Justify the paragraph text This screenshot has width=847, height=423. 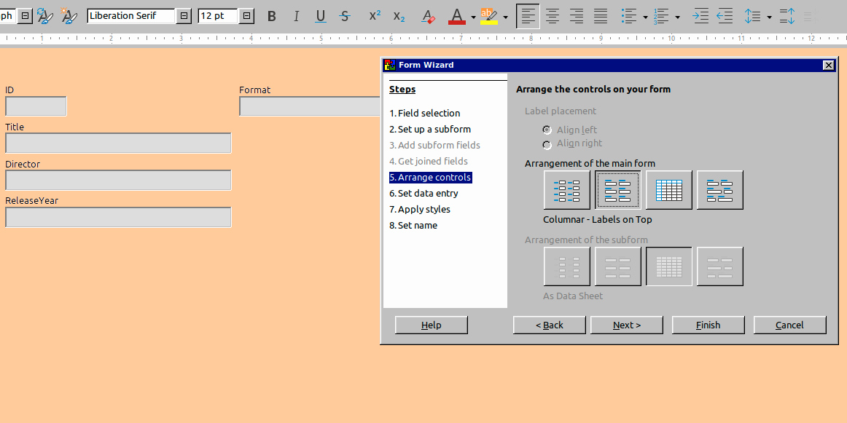coord(601,16)
